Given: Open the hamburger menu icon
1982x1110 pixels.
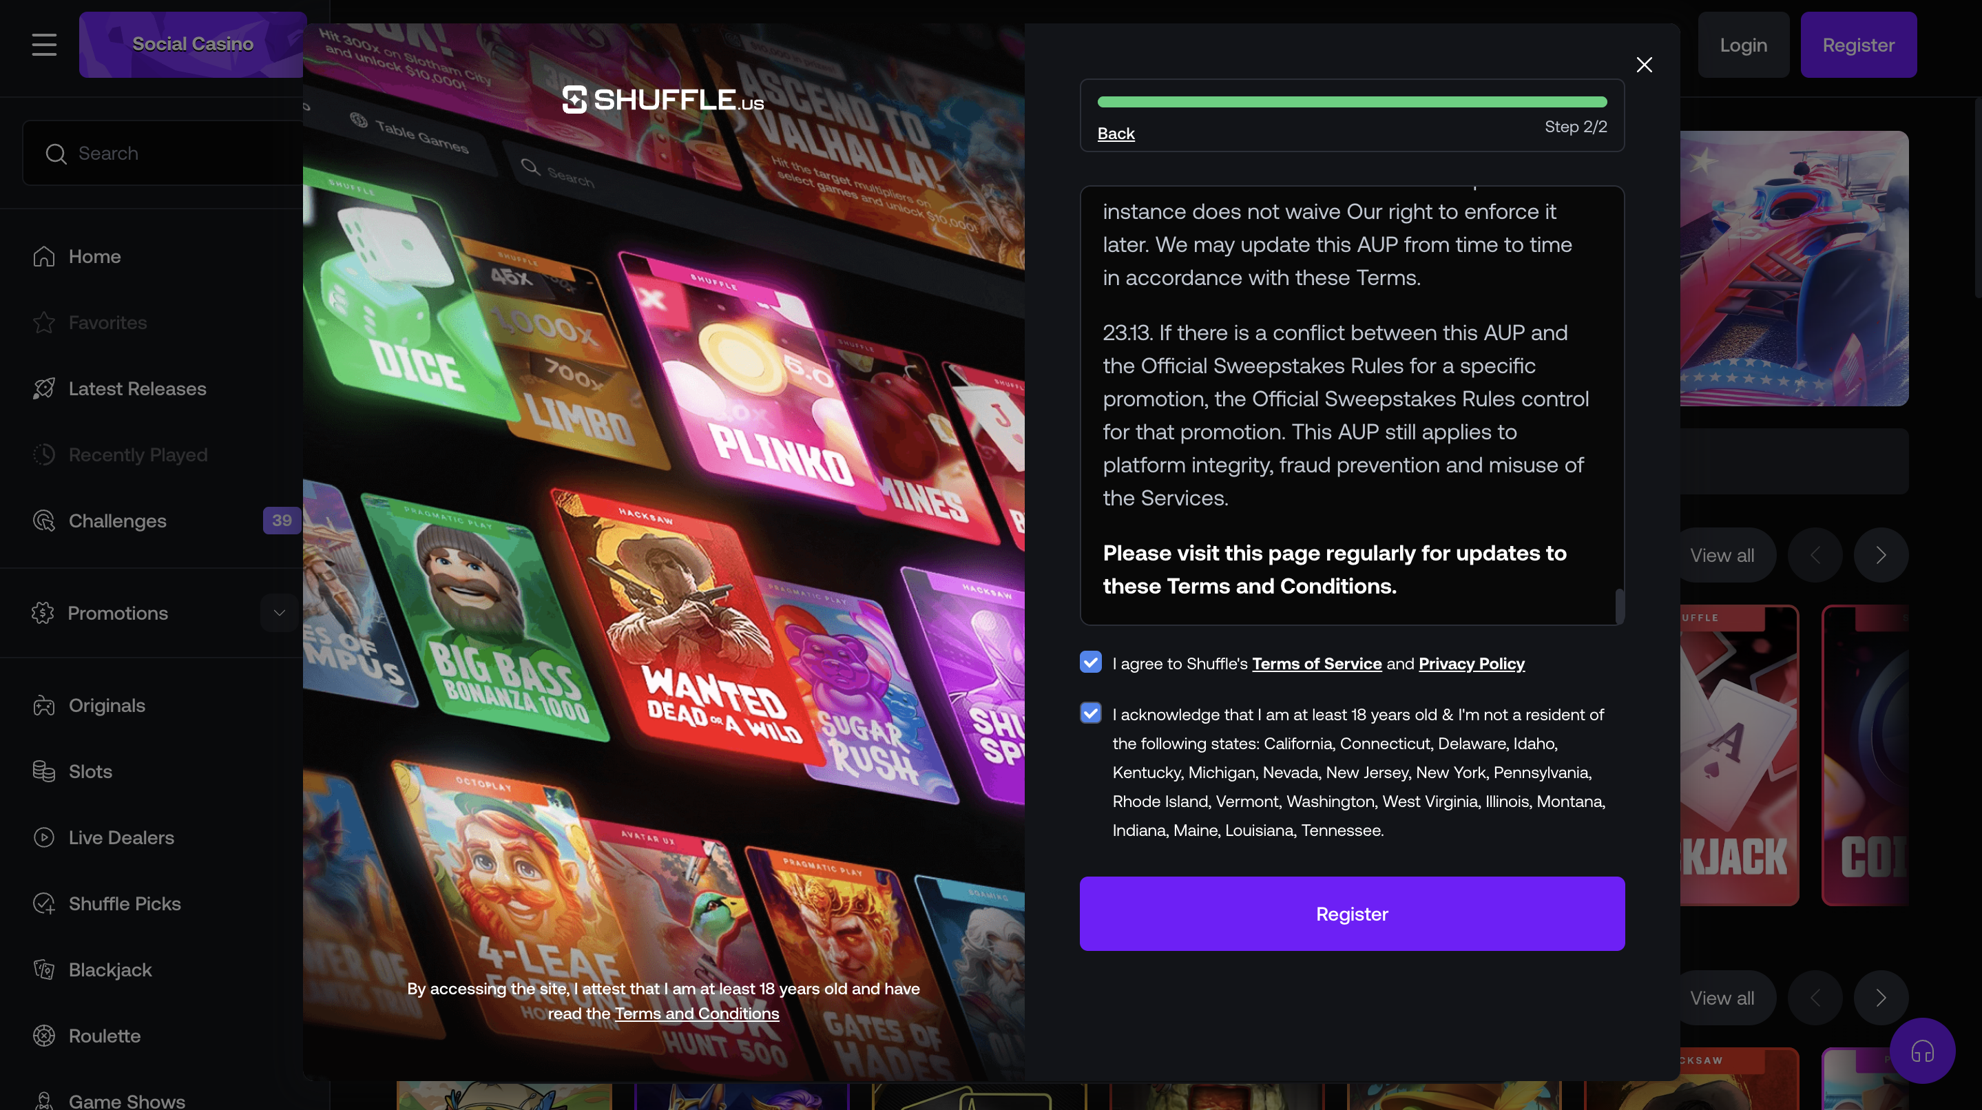Looking at the screenshot, I should (x=44, y=45).
